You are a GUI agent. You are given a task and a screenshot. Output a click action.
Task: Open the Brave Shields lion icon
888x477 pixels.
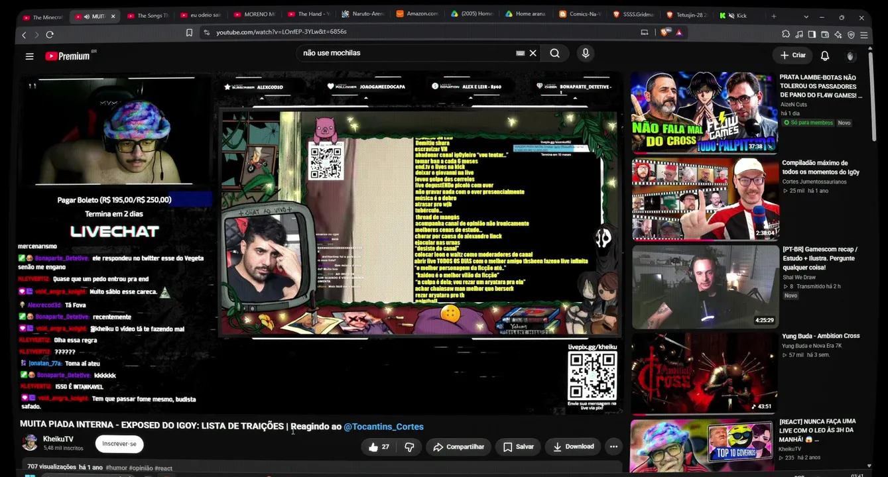(x=665, y=32)
